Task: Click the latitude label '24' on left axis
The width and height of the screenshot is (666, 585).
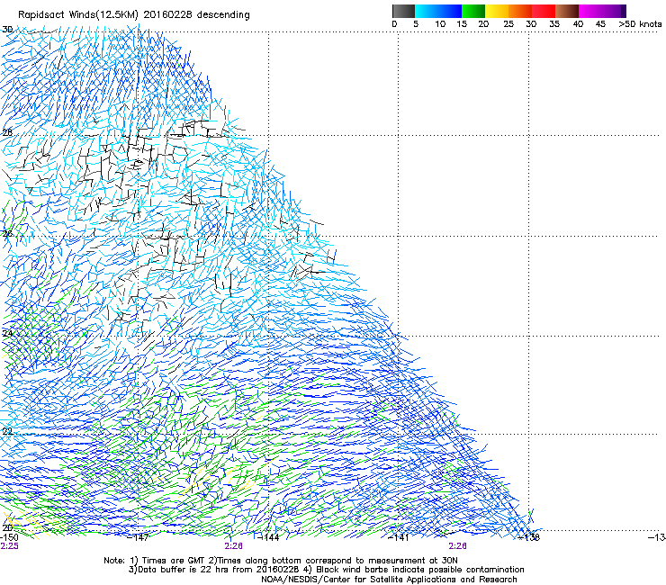Action: point(7,334)
